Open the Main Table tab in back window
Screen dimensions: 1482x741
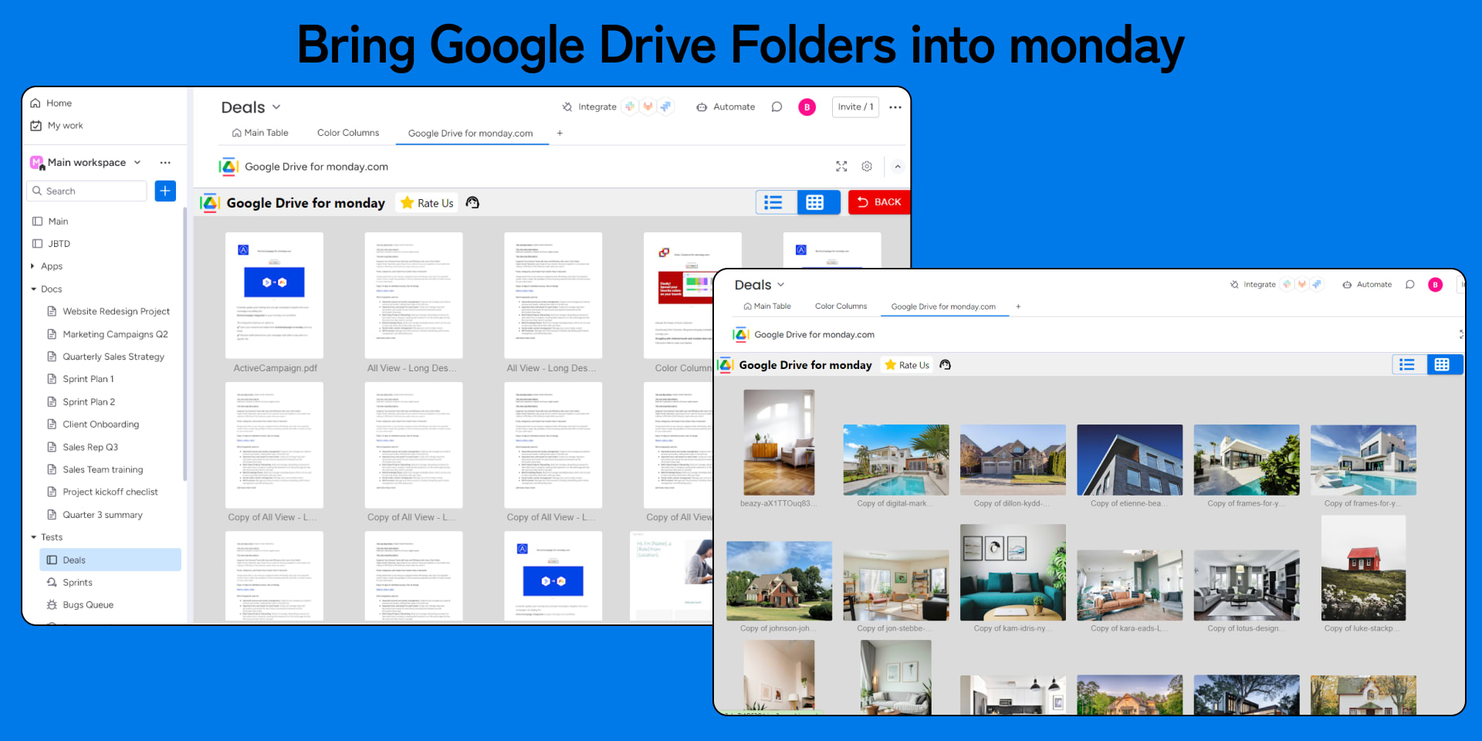(x=260, y=133)
